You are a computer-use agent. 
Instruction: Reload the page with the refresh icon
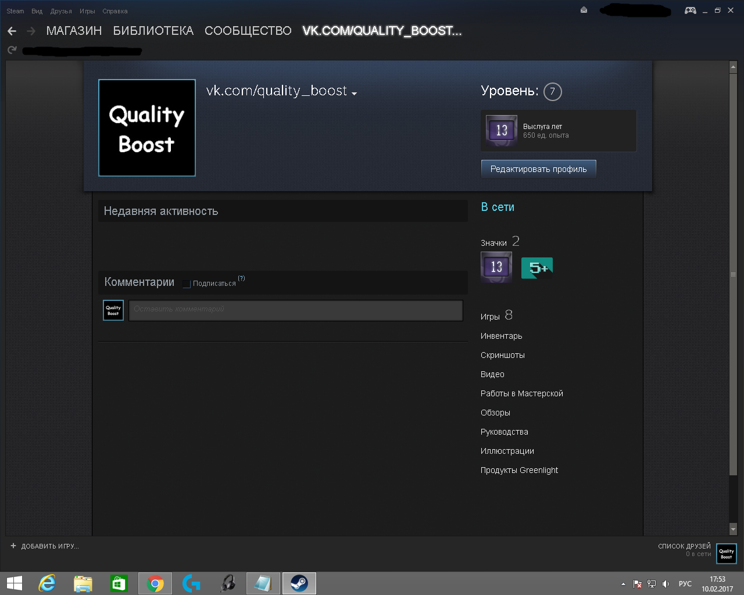pyautogui.click(x=12, y=51)
